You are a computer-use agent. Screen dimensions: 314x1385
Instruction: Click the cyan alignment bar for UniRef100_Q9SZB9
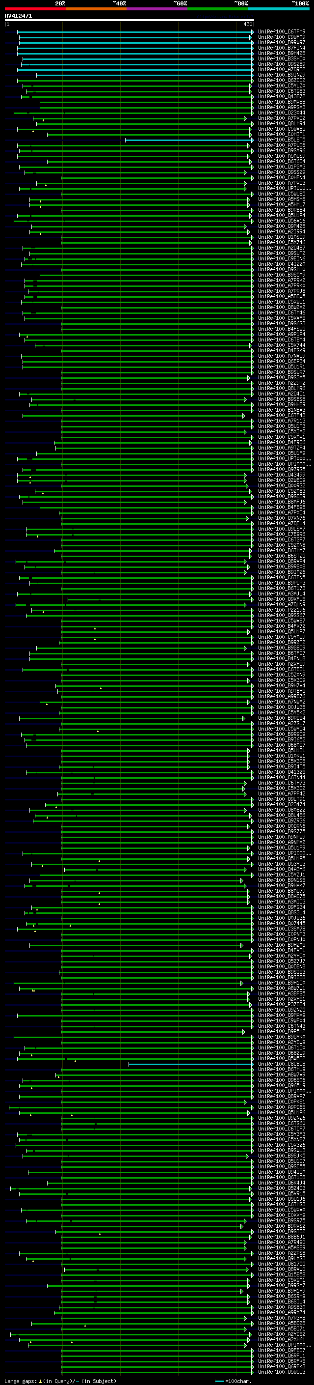pyautogui.click(x=137, y=64)
